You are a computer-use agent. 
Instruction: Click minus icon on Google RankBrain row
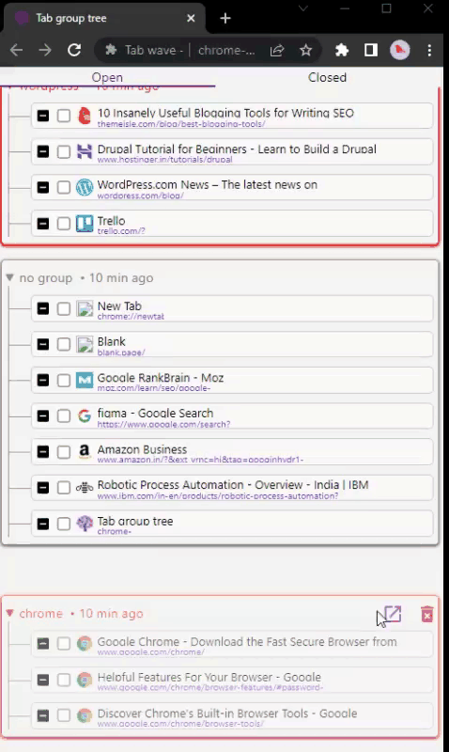coord(43,381)
